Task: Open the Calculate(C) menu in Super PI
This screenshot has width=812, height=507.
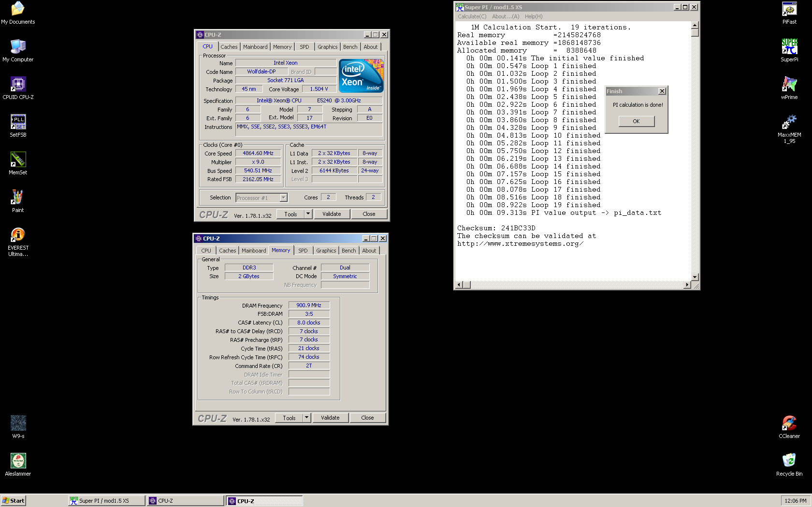Action: [x=472, y=16]
